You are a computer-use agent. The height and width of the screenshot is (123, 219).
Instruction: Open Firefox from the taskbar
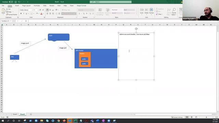click(64, 121)
